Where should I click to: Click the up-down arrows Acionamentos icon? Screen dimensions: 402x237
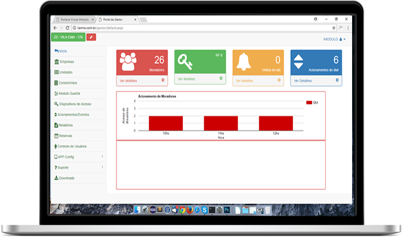click(299, 62)
